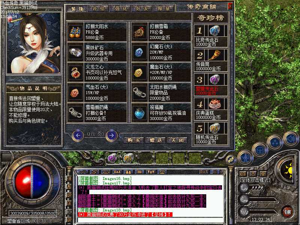Pick the 幻魔石(大) blue stone icon
300x225 pixels.
[x=139, y=52]
